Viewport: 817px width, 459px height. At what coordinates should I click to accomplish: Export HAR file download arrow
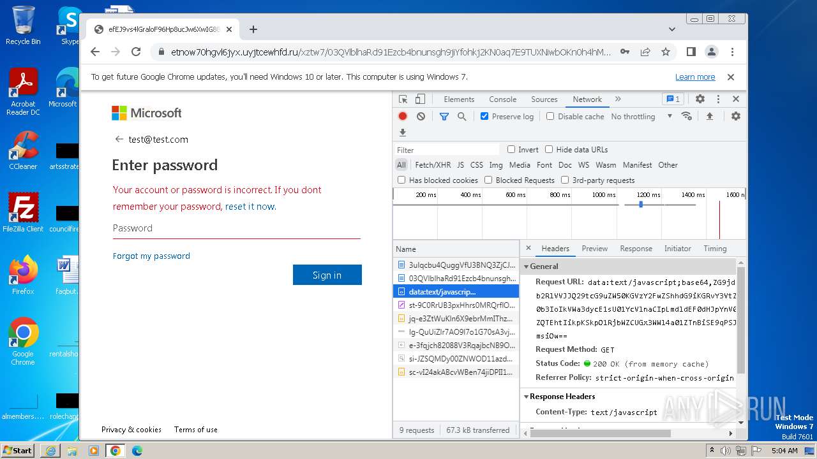click(x=403, y=133)
